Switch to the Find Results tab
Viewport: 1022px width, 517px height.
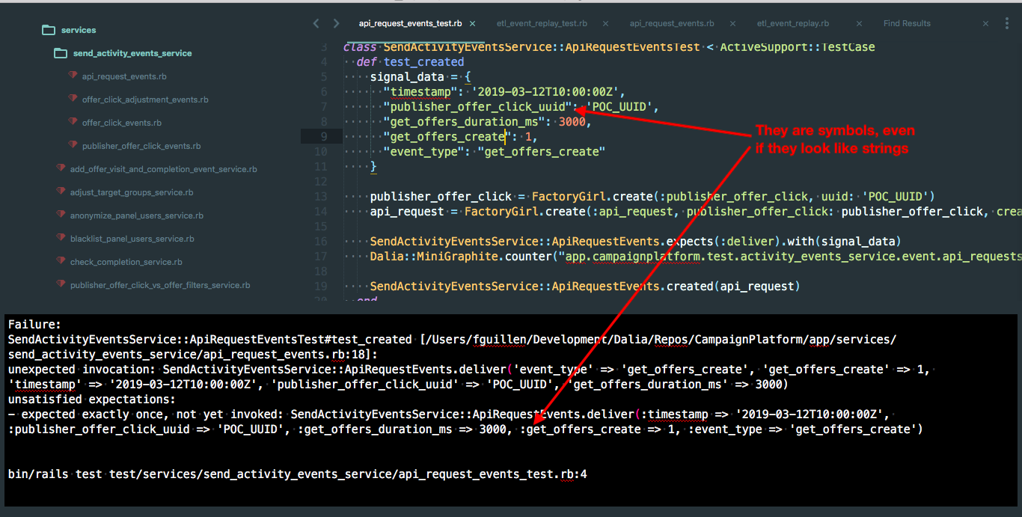coord(907,23)
